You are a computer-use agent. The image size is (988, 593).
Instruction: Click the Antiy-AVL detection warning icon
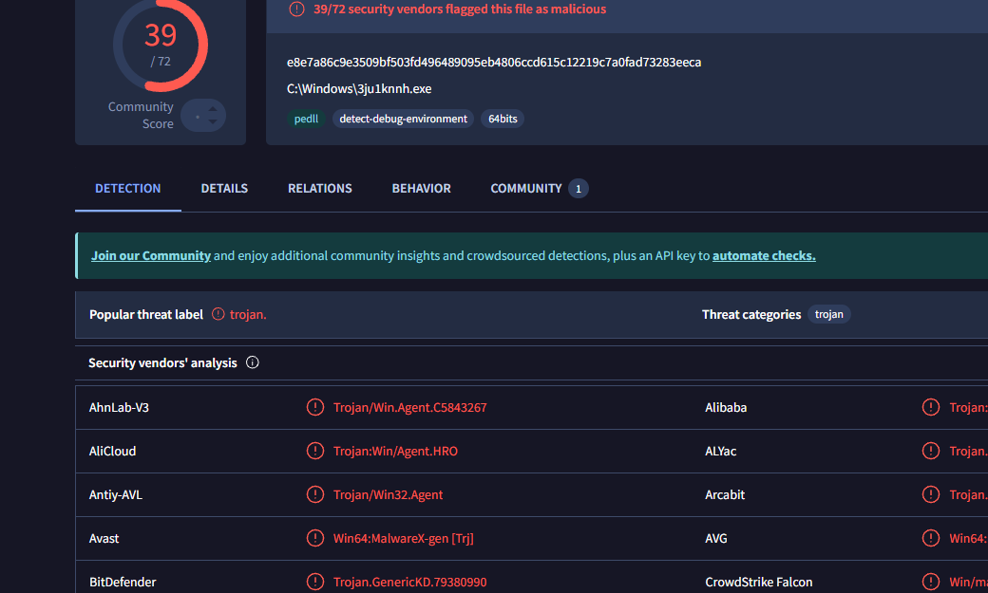coord(315,494)
